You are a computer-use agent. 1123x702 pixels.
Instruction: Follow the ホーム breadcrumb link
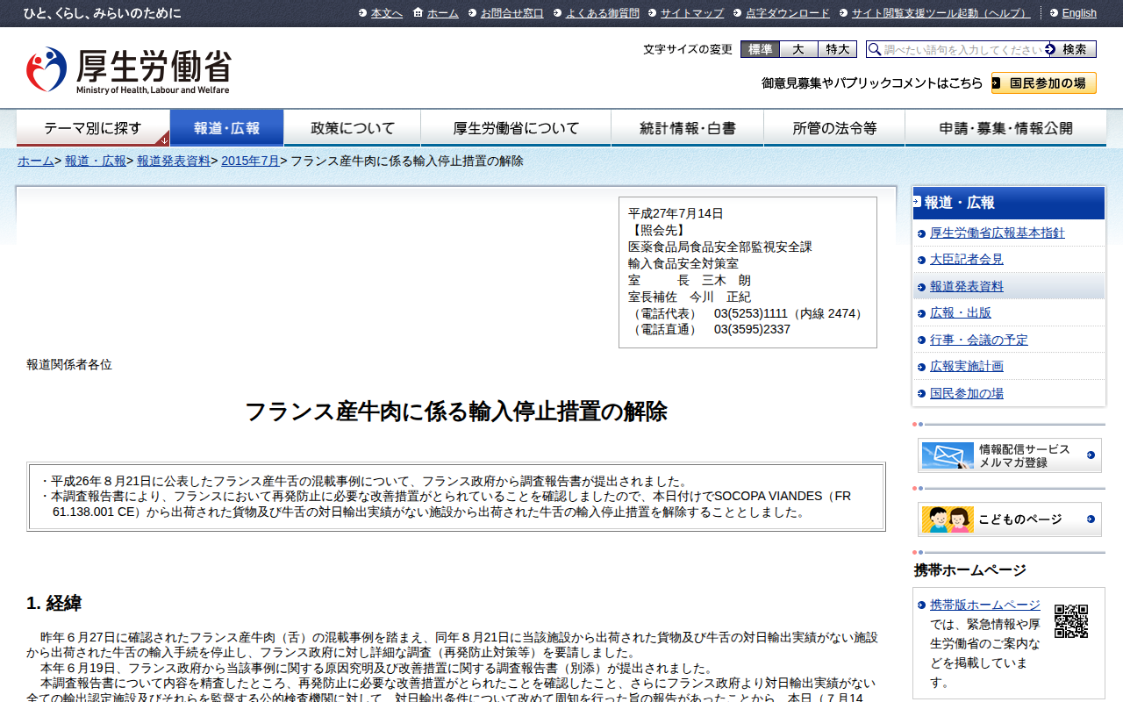36,161
